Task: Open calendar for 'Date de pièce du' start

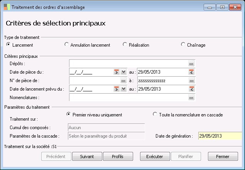Action: 117,72
